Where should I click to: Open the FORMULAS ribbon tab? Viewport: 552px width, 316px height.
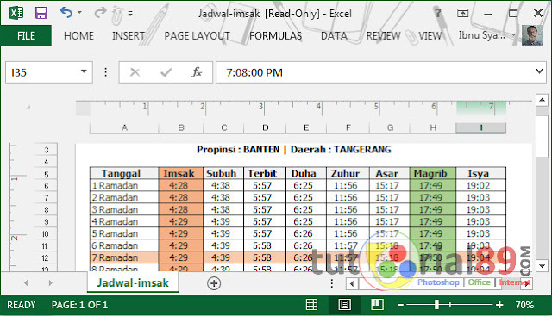tap(275, 36)
